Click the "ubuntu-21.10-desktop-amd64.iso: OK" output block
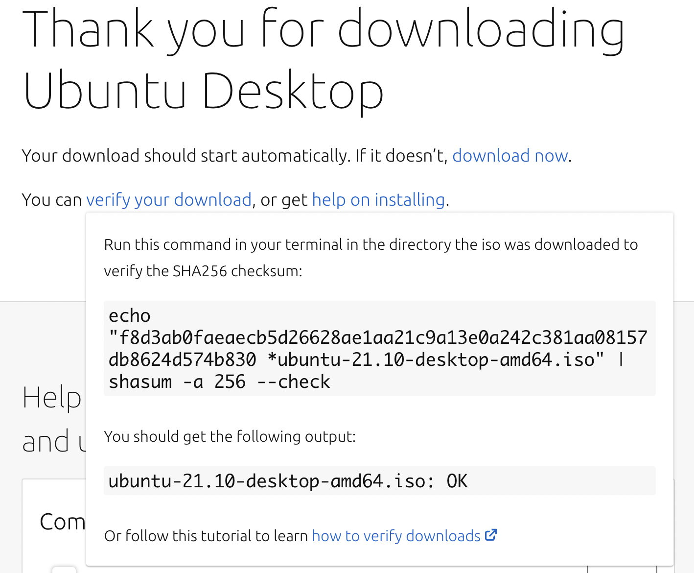 coord(379,480)
